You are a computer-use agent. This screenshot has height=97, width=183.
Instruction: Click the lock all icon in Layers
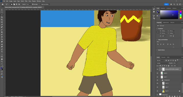pyautogui.click(x=169, y=66)
